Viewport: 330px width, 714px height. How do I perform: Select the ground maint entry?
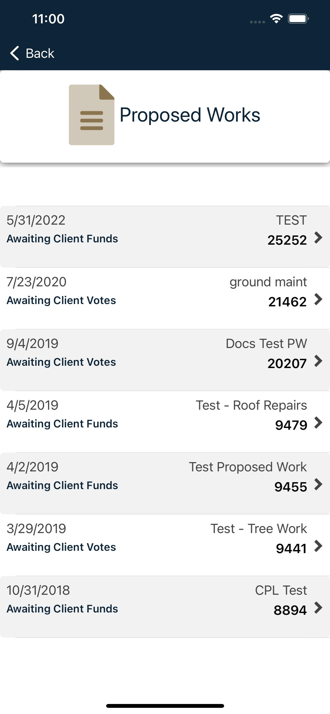[165, 298]
